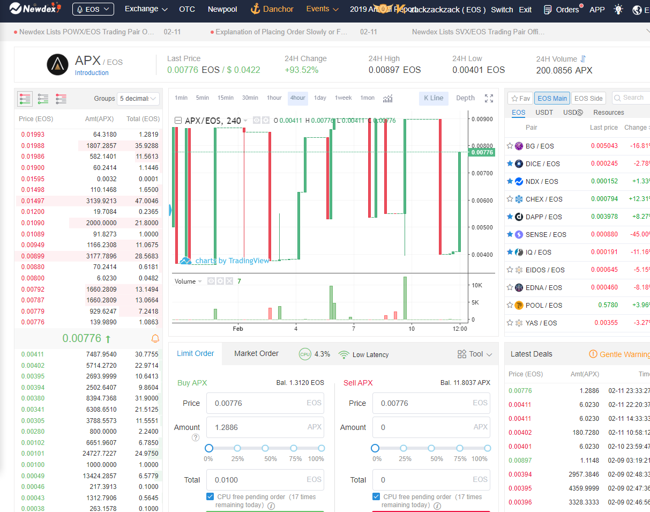This screenshot has height=512, width=650.
Task: Switch to Market Order tab
Action: point(256,353)
